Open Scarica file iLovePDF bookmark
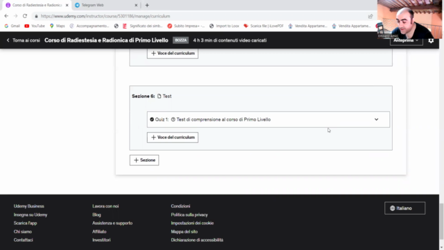The height and width of the screenshot is (250, 444). point(264,26)
